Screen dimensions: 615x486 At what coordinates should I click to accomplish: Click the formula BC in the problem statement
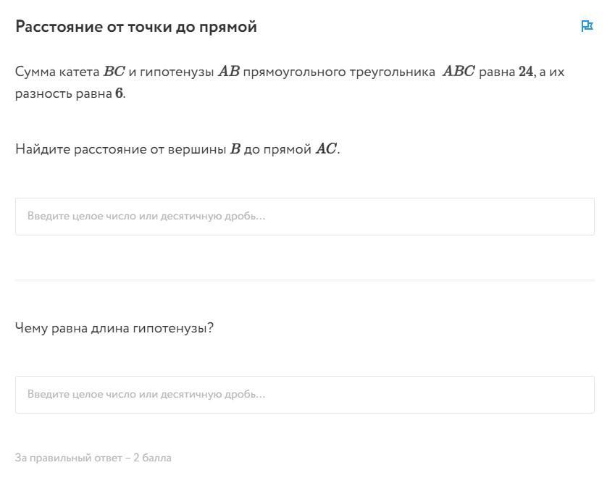(114, 72)
